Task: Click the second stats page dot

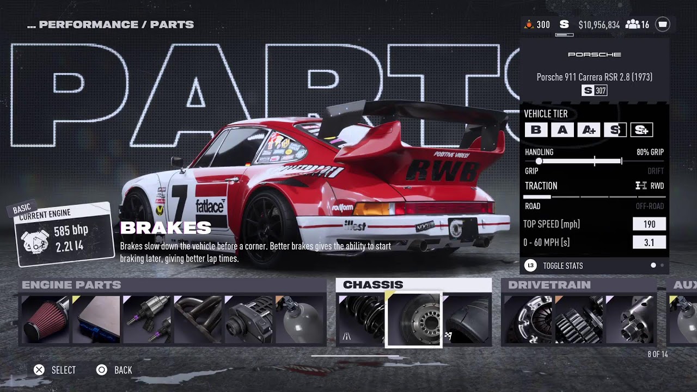Action: [x=662, y=265]
